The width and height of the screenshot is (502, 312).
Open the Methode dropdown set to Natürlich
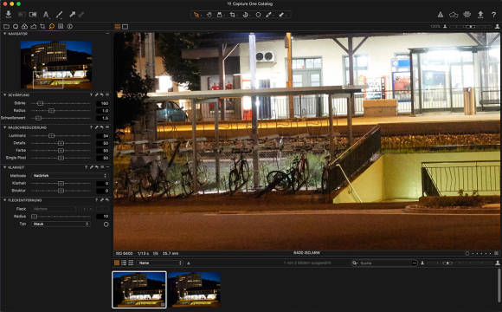pyautogui.click(x=69, y=176)
